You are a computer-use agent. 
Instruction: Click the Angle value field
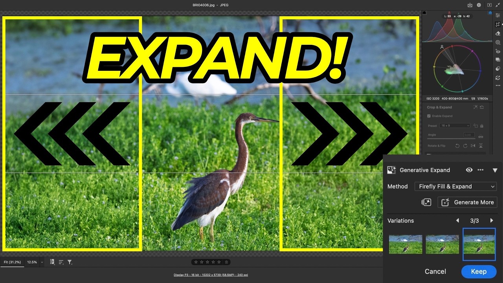tap(468, 135)
